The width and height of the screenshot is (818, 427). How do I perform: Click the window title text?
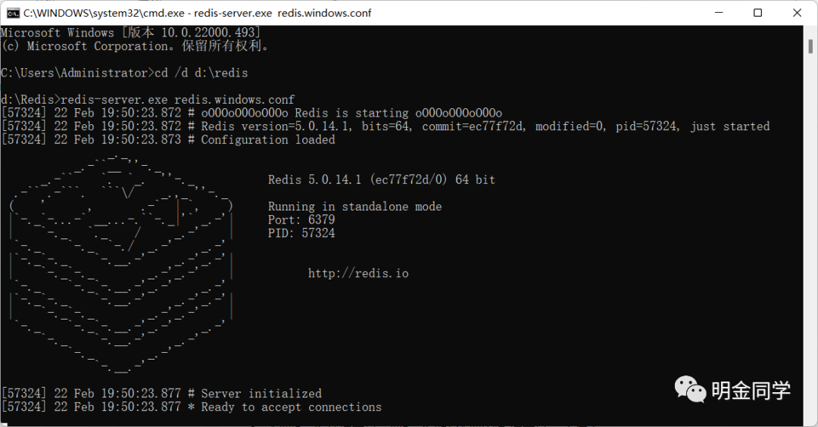tap(197, 13)
